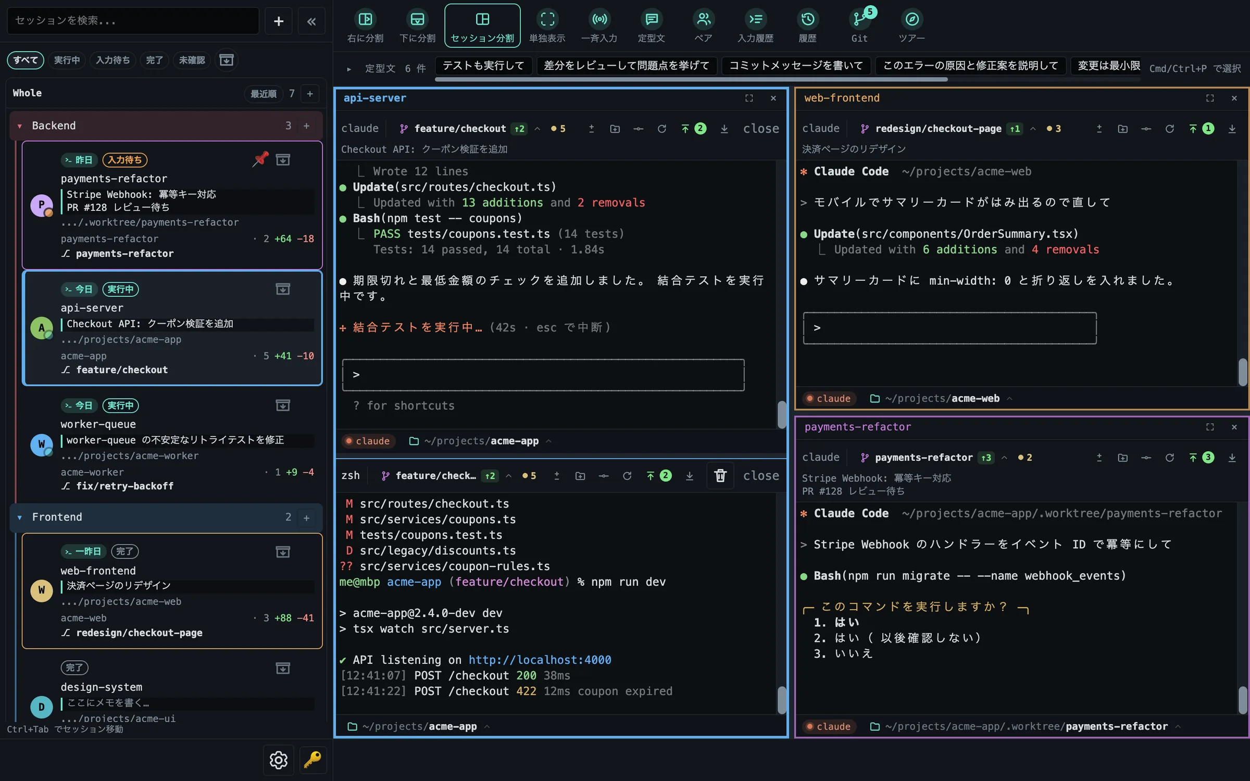Choose option 2. はい（以後確認しない）
This screenshot has width=1250, height=781.
[897, 638]
